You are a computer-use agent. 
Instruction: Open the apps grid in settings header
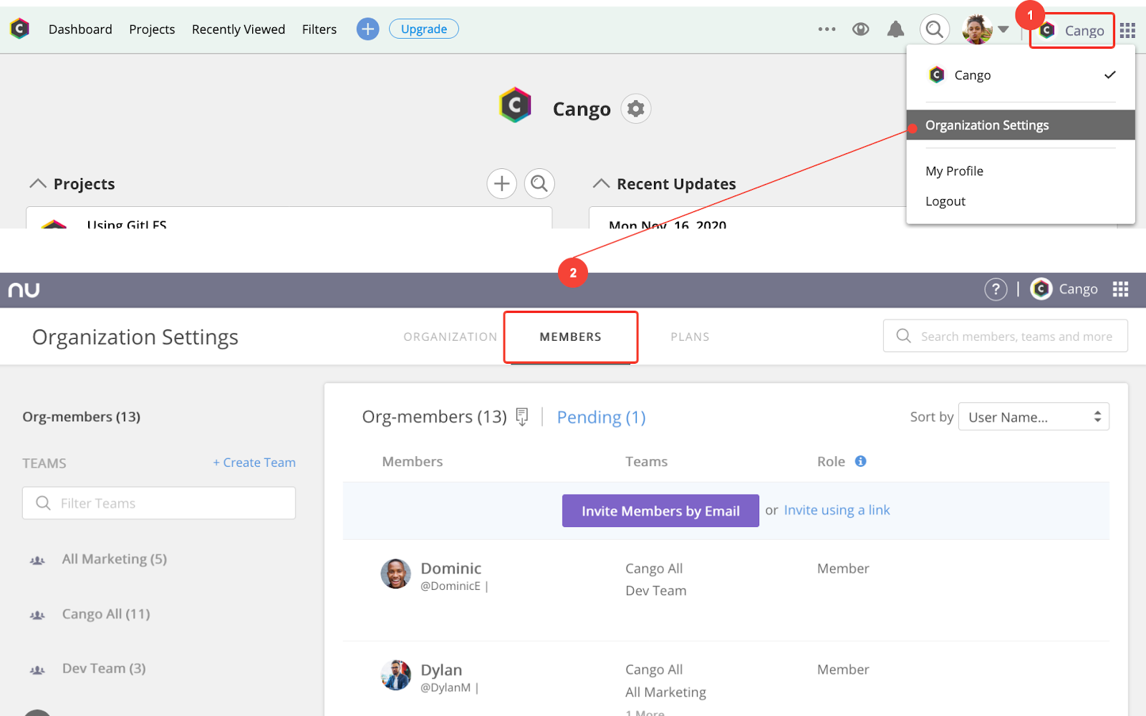(1121, 289)
